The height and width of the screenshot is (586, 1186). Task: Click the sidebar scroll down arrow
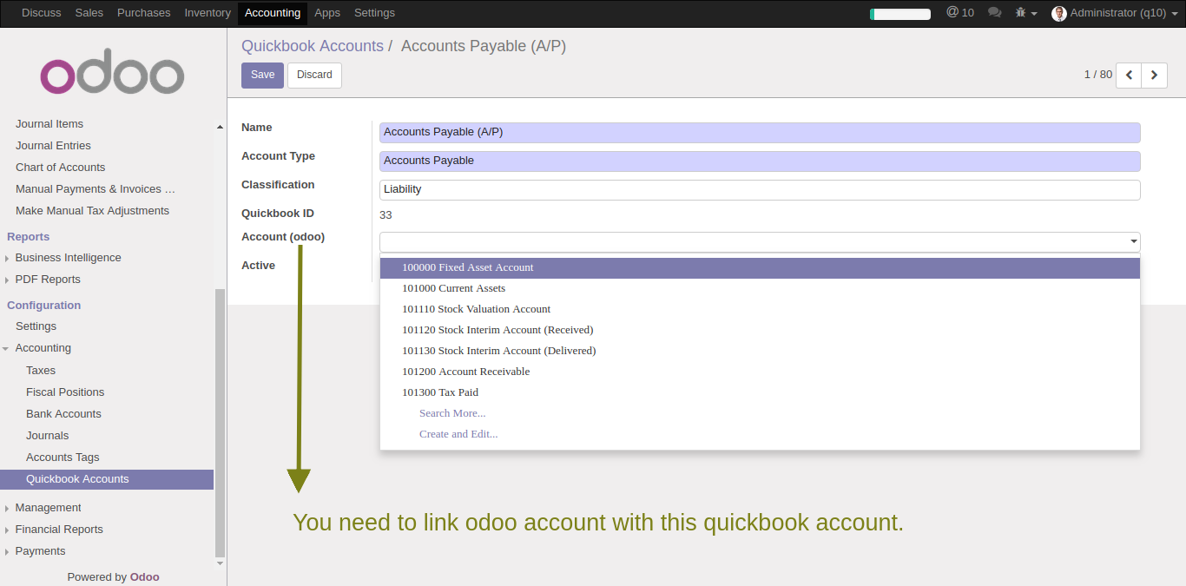coord(220,563)
